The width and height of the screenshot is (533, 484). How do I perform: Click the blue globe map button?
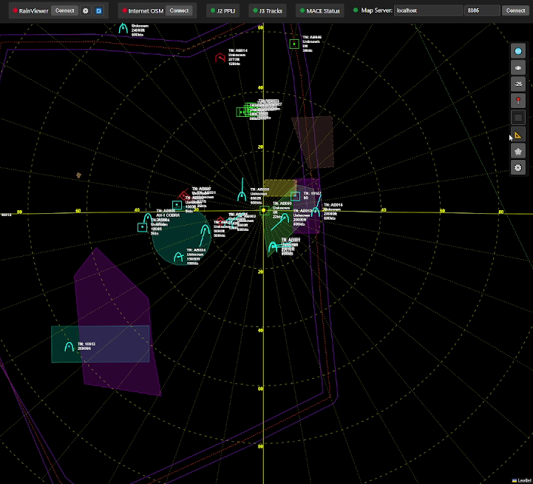point(518,51)
